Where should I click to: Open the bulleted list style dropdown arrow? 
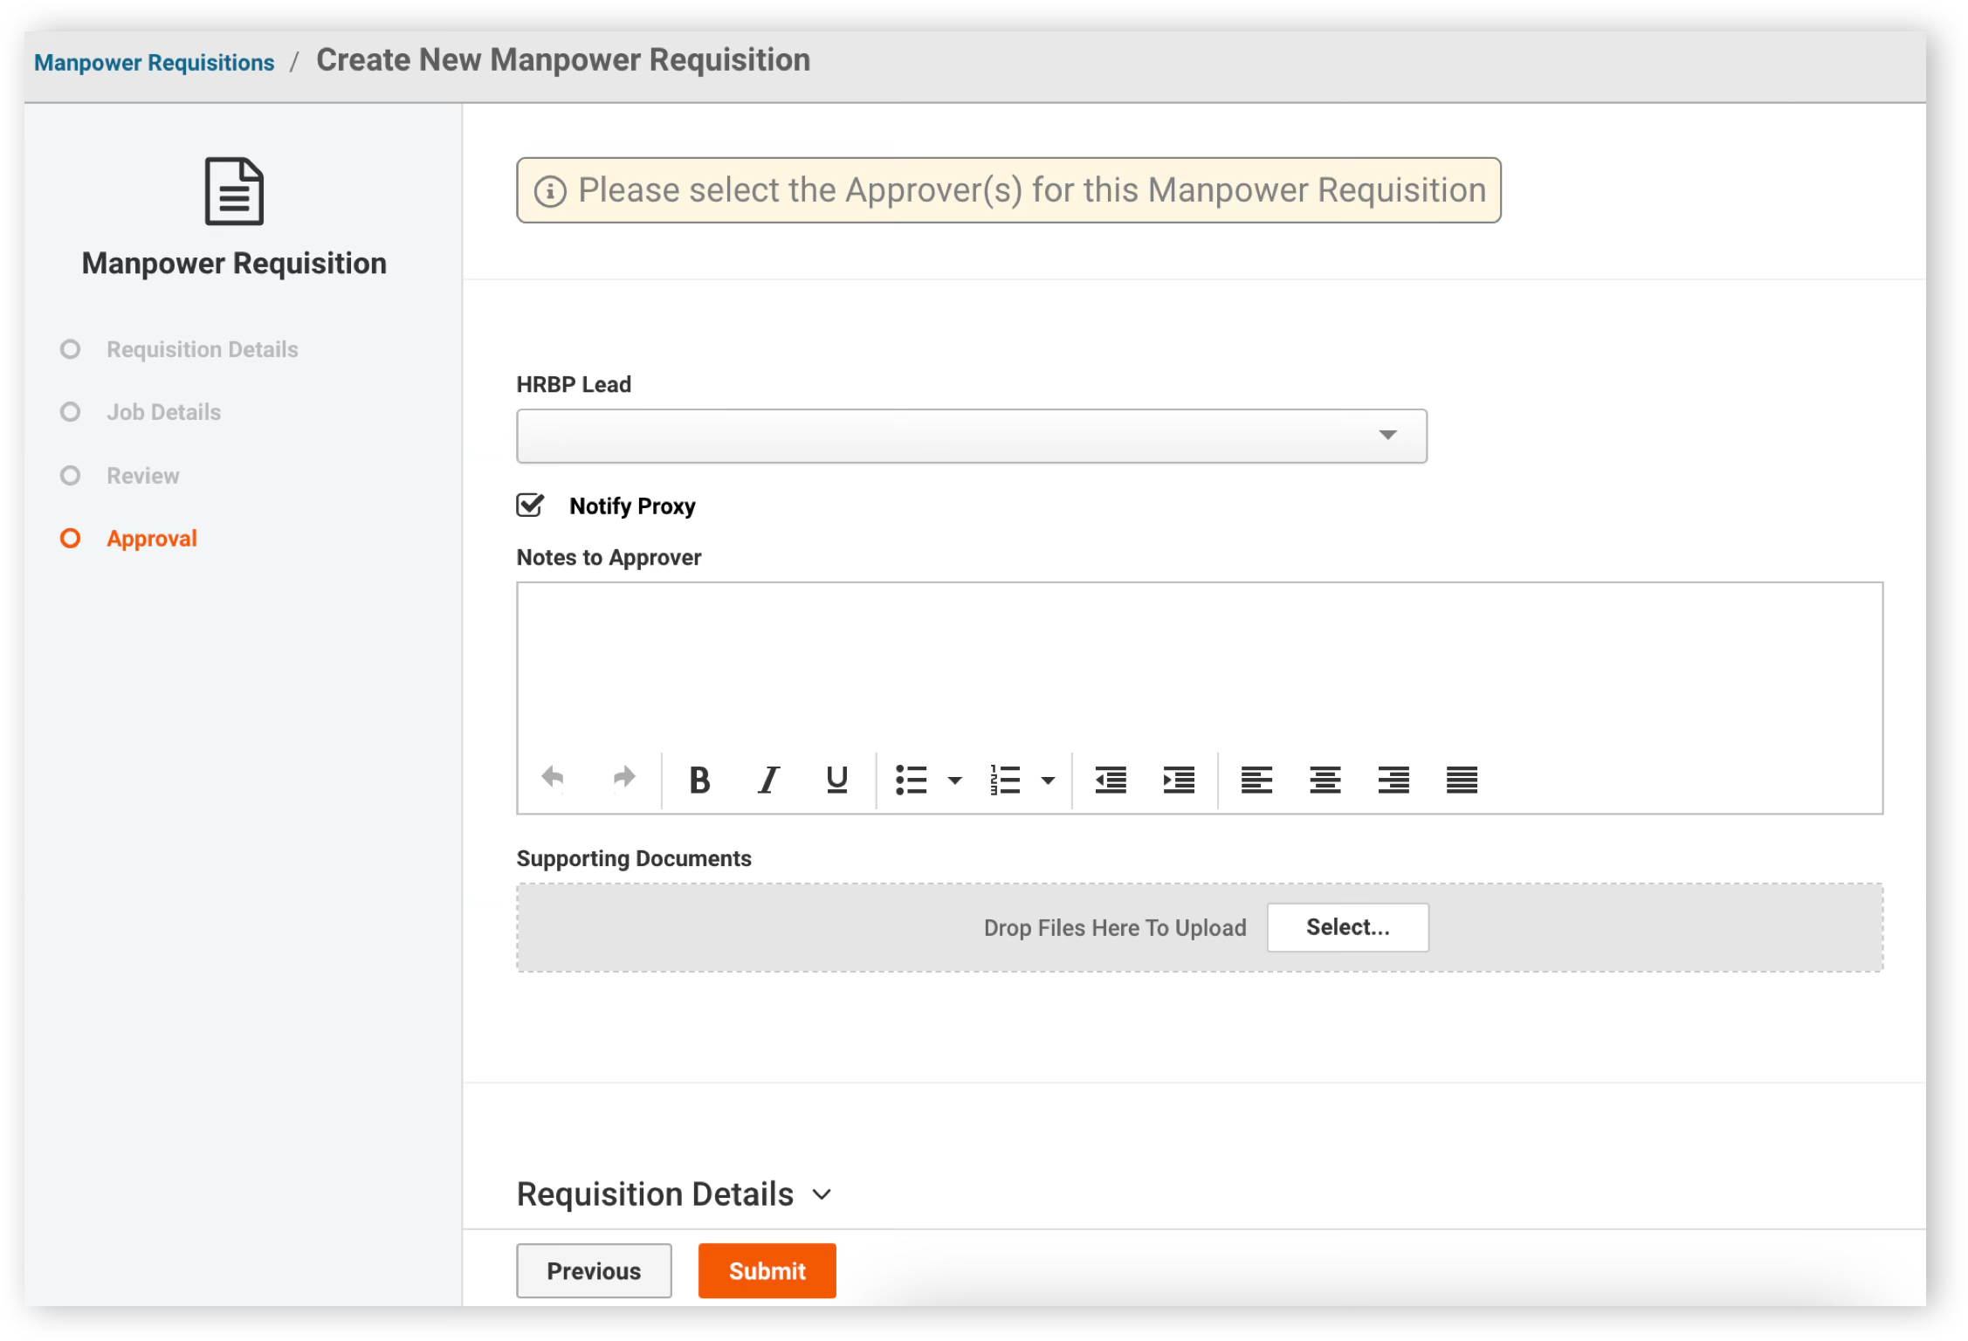pyautogui.click(x=955, y=781)
